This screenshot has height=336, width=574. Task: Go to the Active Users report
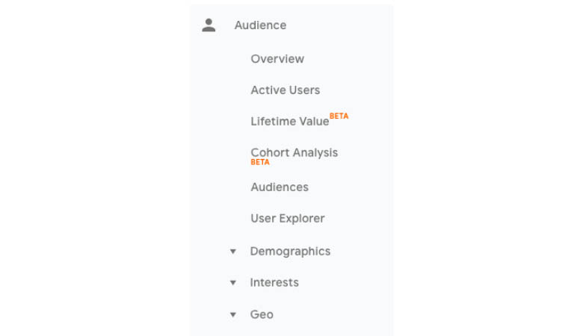coord(286,90)
